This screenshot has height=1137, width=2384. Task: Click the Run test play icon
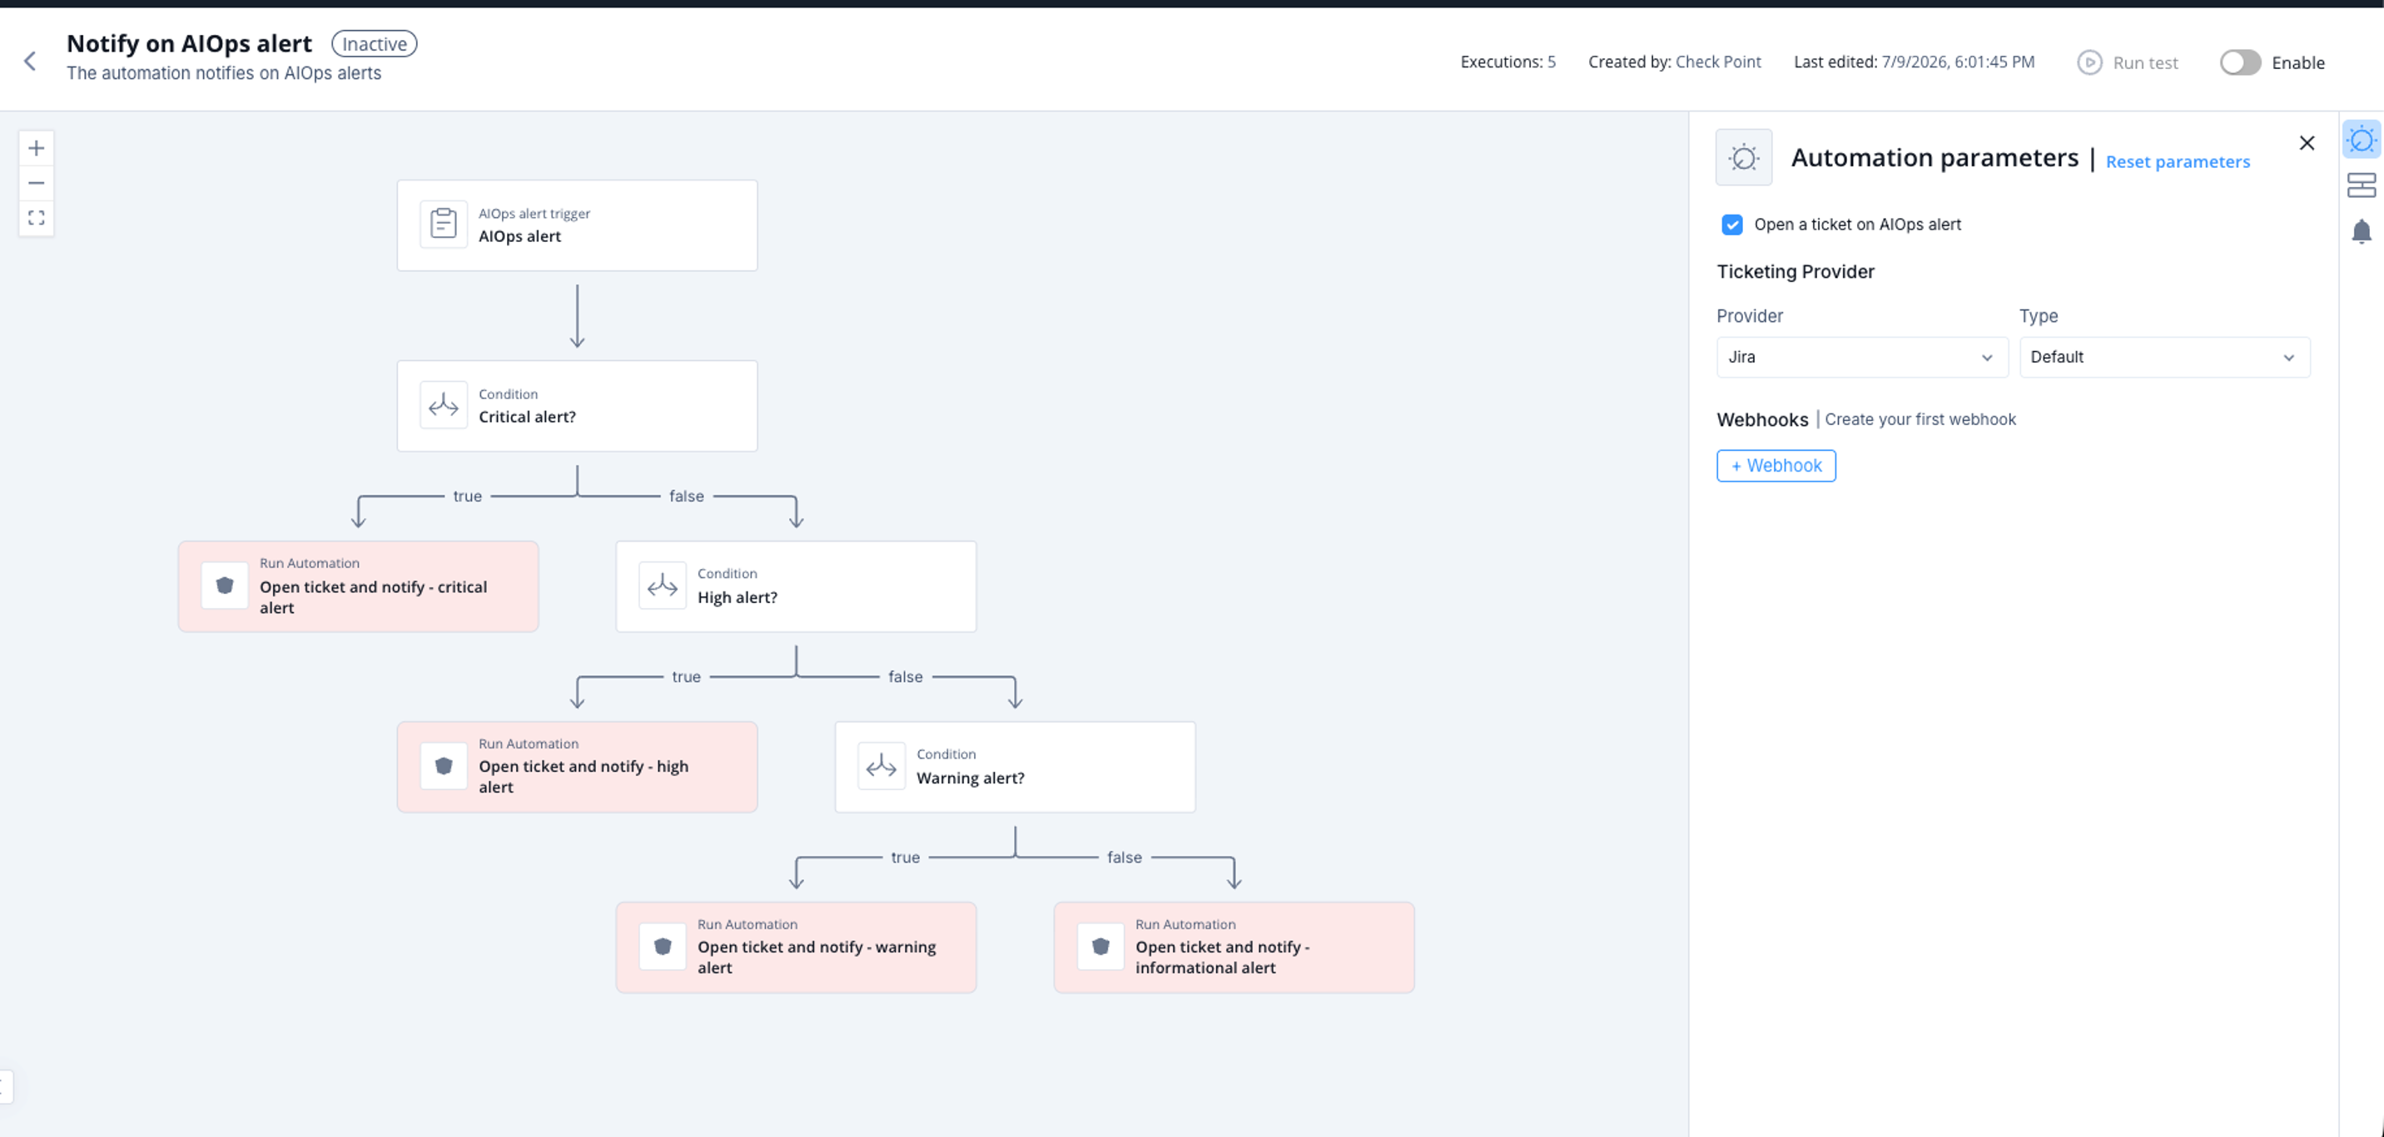[x=2088, y=62]
